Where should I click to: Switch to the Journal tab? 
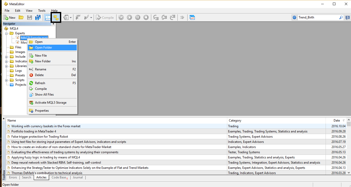[x=78, y=177]
